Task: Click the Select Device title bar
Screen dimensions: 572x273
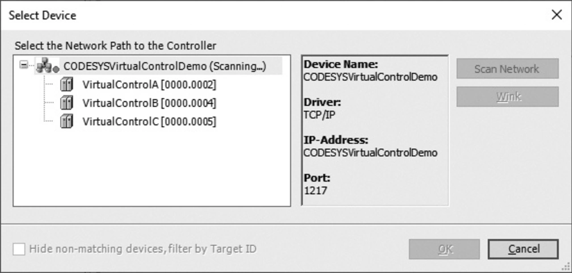Action: tap(268, 15)
